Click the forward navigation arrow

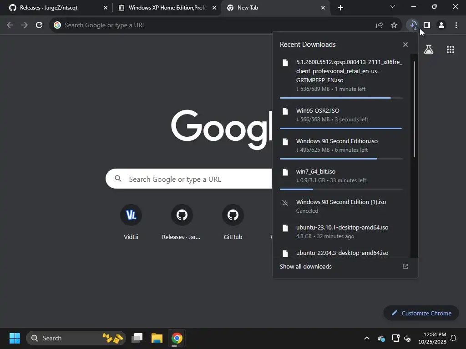25,25
